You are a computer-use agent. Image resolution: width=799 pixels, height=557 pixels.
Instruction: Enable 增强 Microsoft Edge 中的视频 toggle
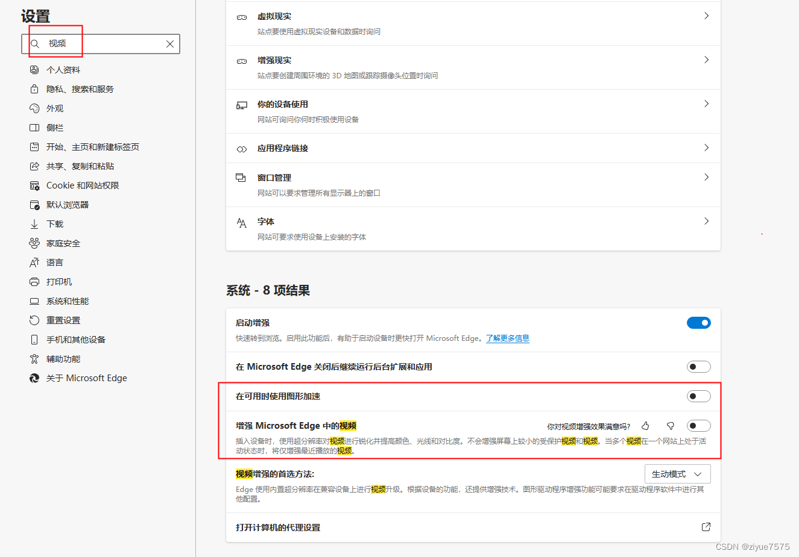coord(699,426)
